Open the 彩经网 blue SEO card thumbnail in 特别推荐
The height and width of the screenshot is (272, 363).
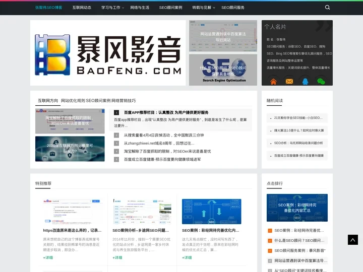211,212
